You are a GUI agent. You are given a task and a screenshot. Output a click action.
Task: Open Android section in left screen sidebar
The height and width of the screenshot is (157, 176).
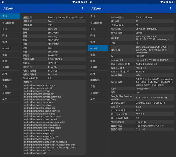(x=10, y=48)
